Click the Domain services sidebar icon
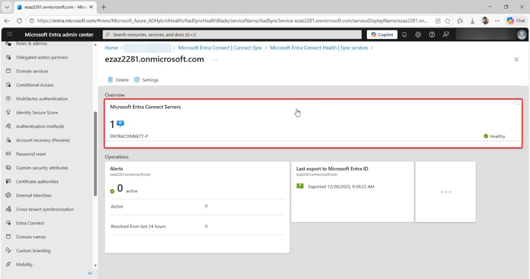530x279 pixels. [x=8, y=71]
